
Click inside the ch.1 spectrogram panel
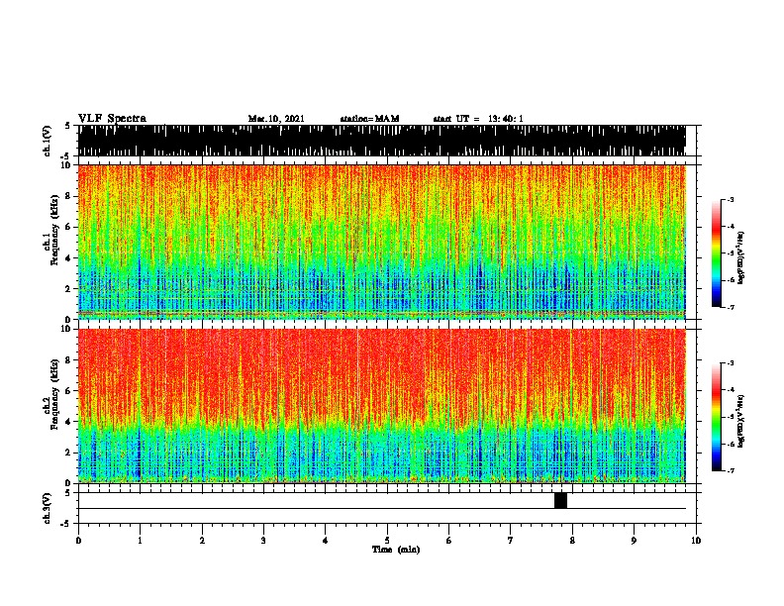(381, 242)
